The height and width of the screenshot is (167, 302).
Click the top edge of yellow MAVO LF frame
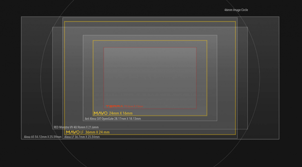(x=150, y=21)
